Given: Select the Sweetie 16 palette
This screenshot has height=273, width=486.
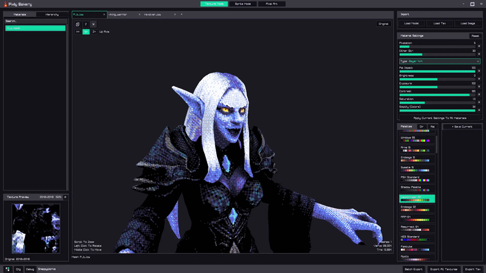Looking at the screenshot, I should (x=417, y=169).
